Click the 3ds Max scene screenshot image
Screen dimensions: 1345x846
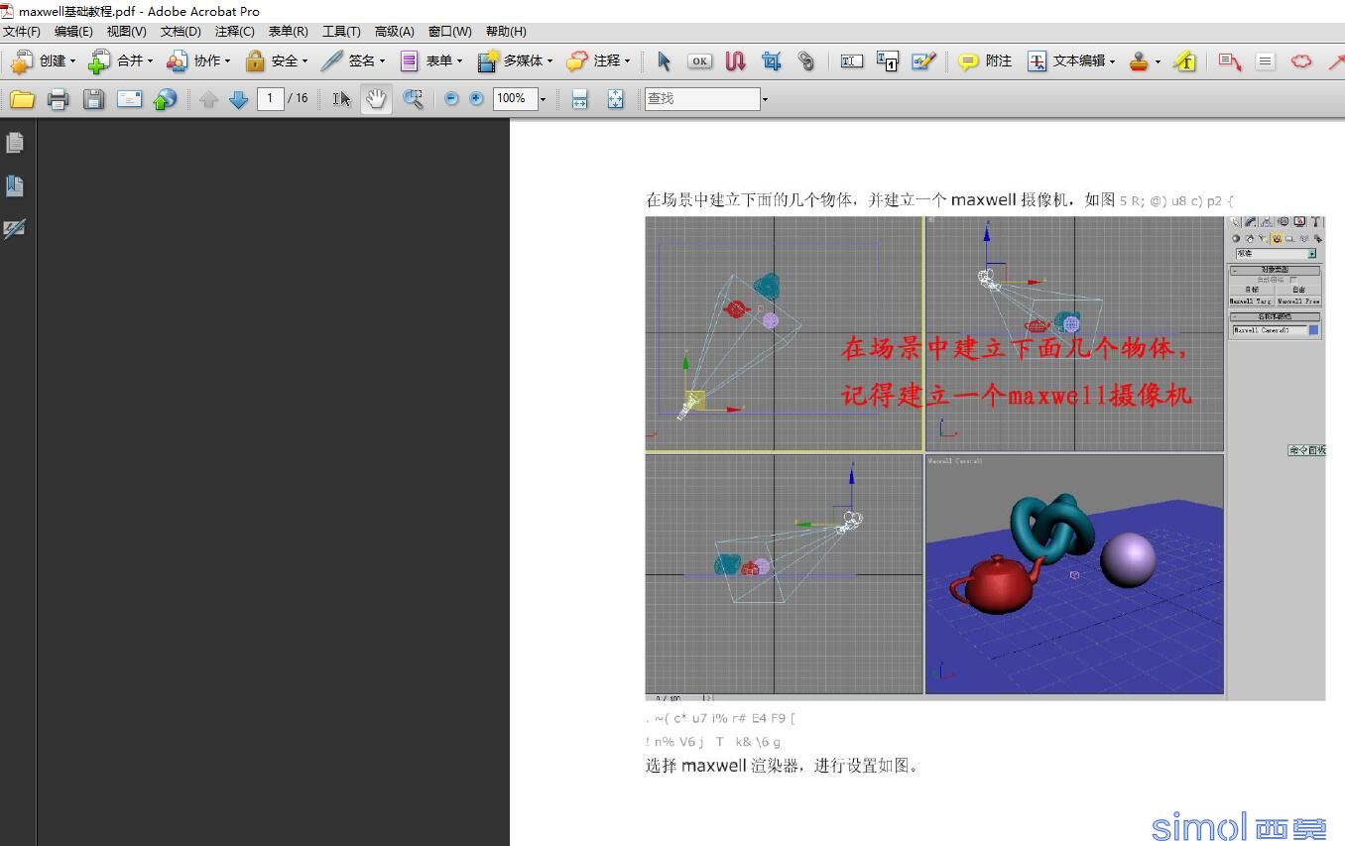pos(985,458)
